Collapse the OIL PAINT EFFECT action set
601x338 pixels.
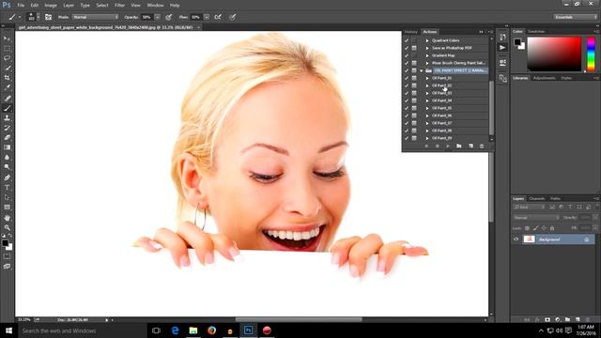pos(422,70)
